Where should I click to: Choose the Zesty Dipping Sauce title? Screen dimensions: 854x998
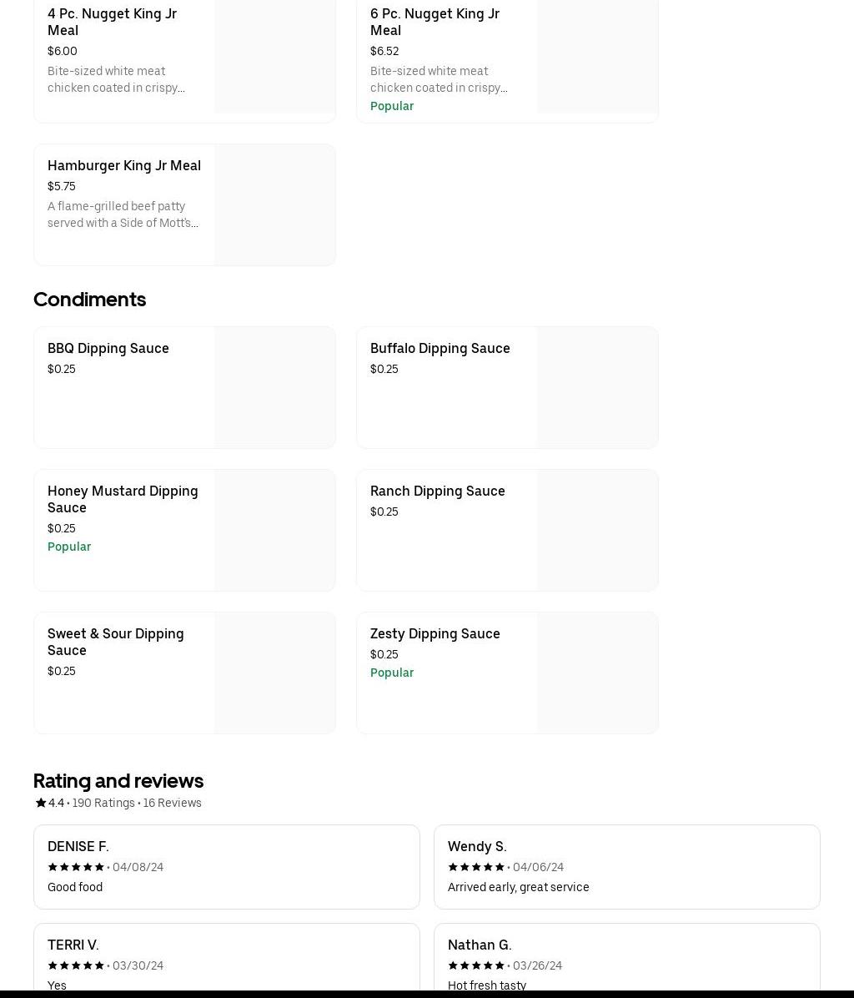(435, 633)
